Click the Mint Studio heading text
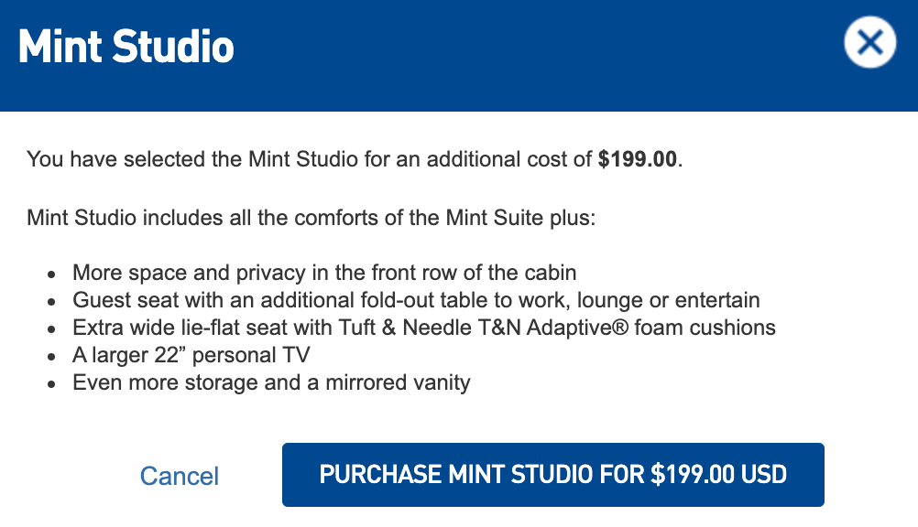Image resolution: width=918 pixels, height=527 pixels. click(126, 46)
